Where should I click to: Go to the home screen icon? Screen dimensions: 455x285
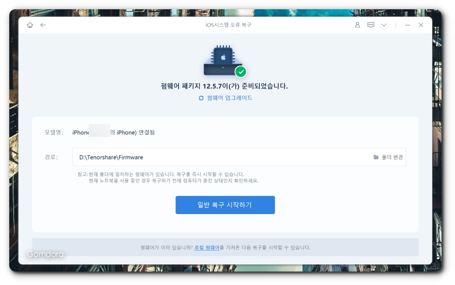pyautogui.click(x=30, y=25)
